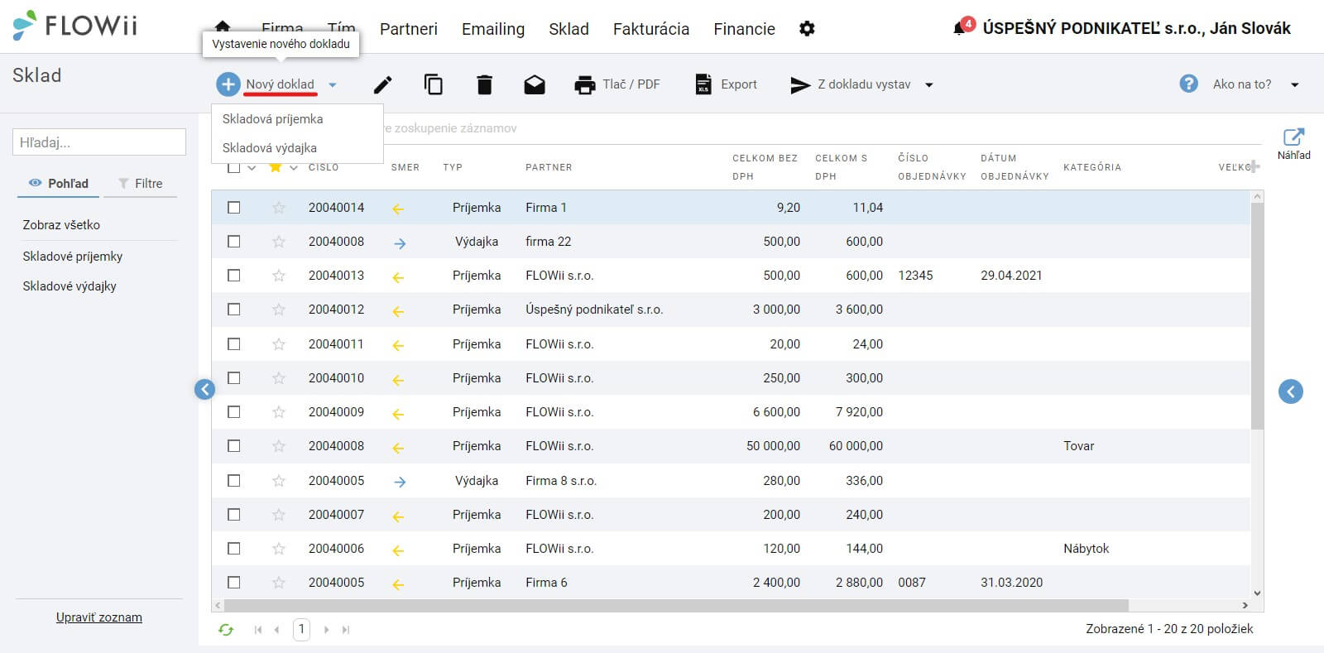Click the vertical scrollbar thumb
Screen dimensions: 1324x653
click(1257, 315)
